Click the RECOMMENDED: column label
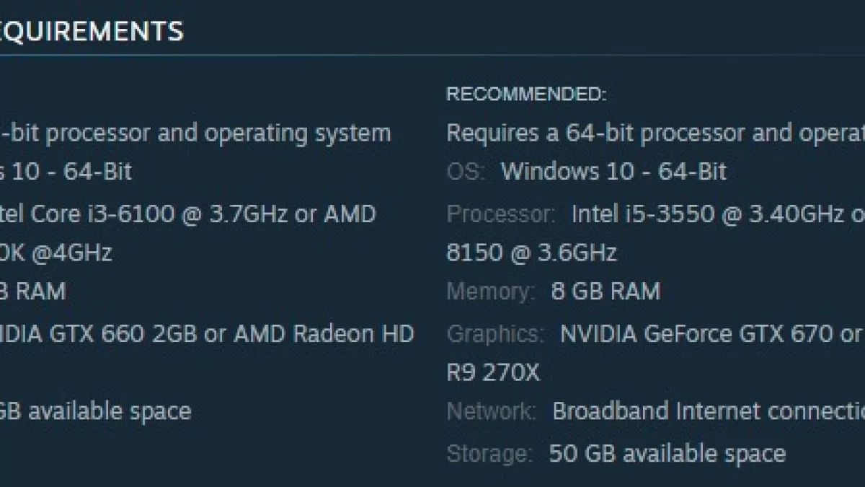865x487 pixels. [x=526, y=95]
